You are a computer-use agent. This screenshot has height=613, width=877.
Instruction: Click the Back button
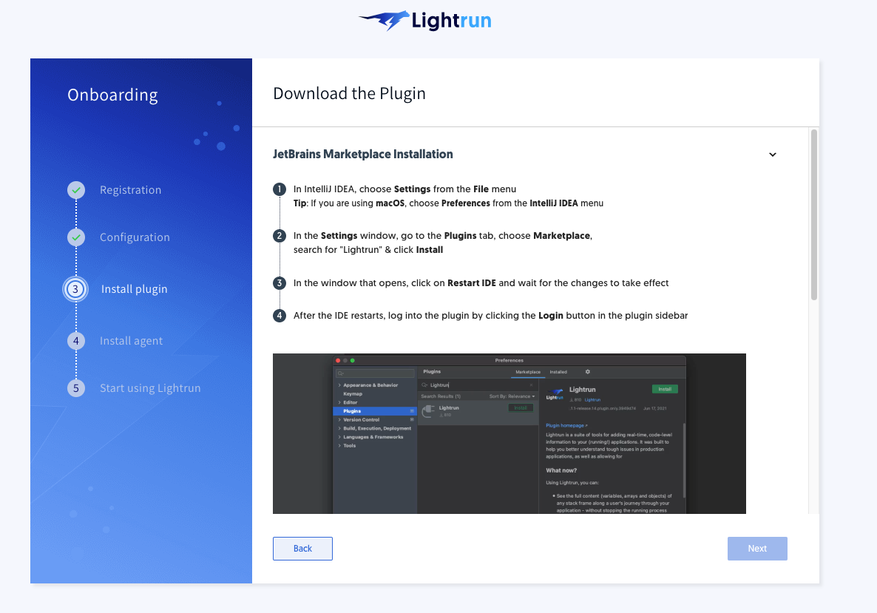[x=302, y=549]
